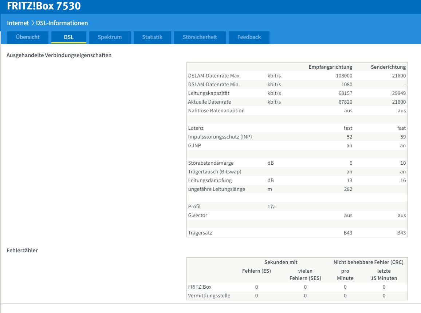The image size is (421, 313).
Task: Open the Übersicht tab
Action: click(x=28, y=37)
